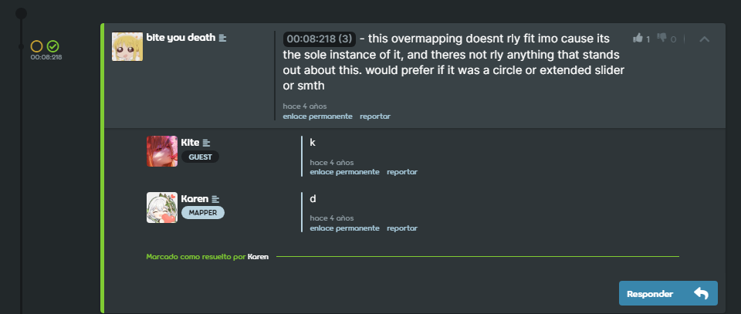Upvote the bite you death post

(641, 39)
